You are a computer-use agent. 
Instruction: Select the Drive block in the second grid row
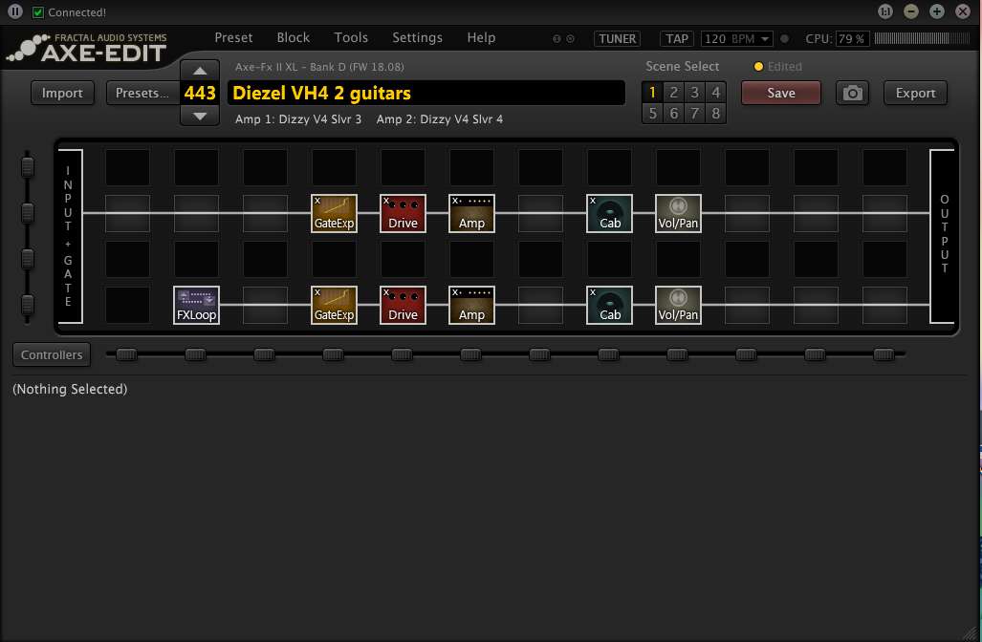pos(403,213)
